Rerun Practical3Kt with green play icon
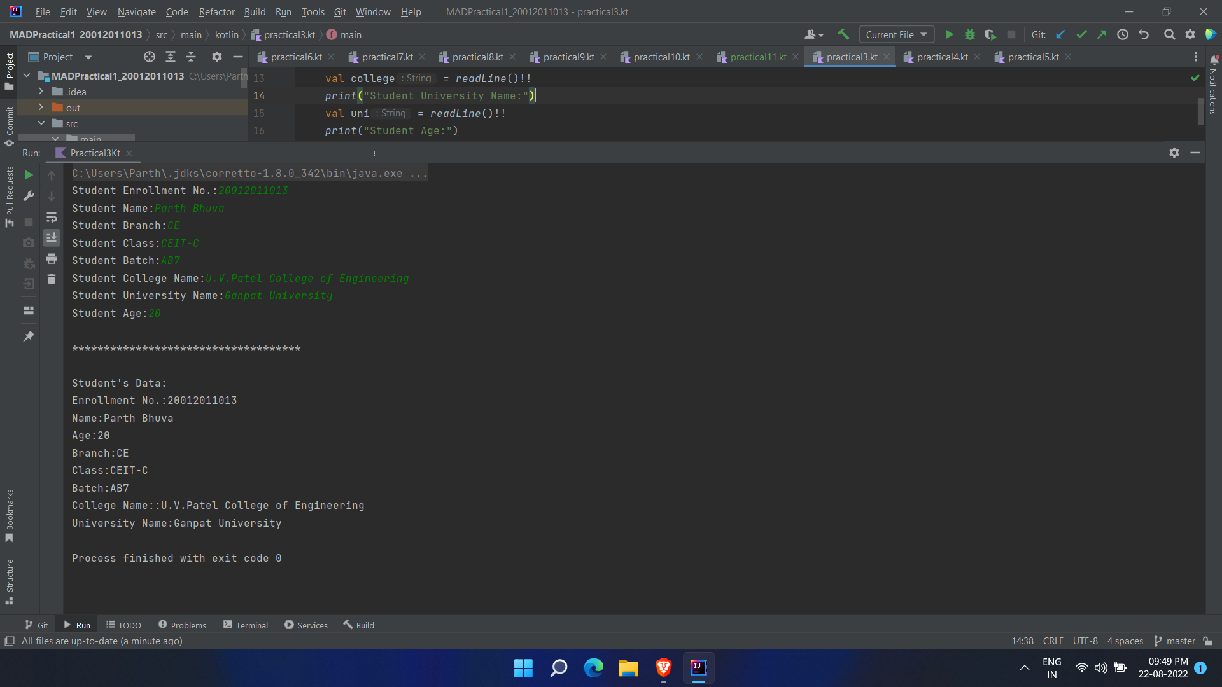 [x=29, y=175]
